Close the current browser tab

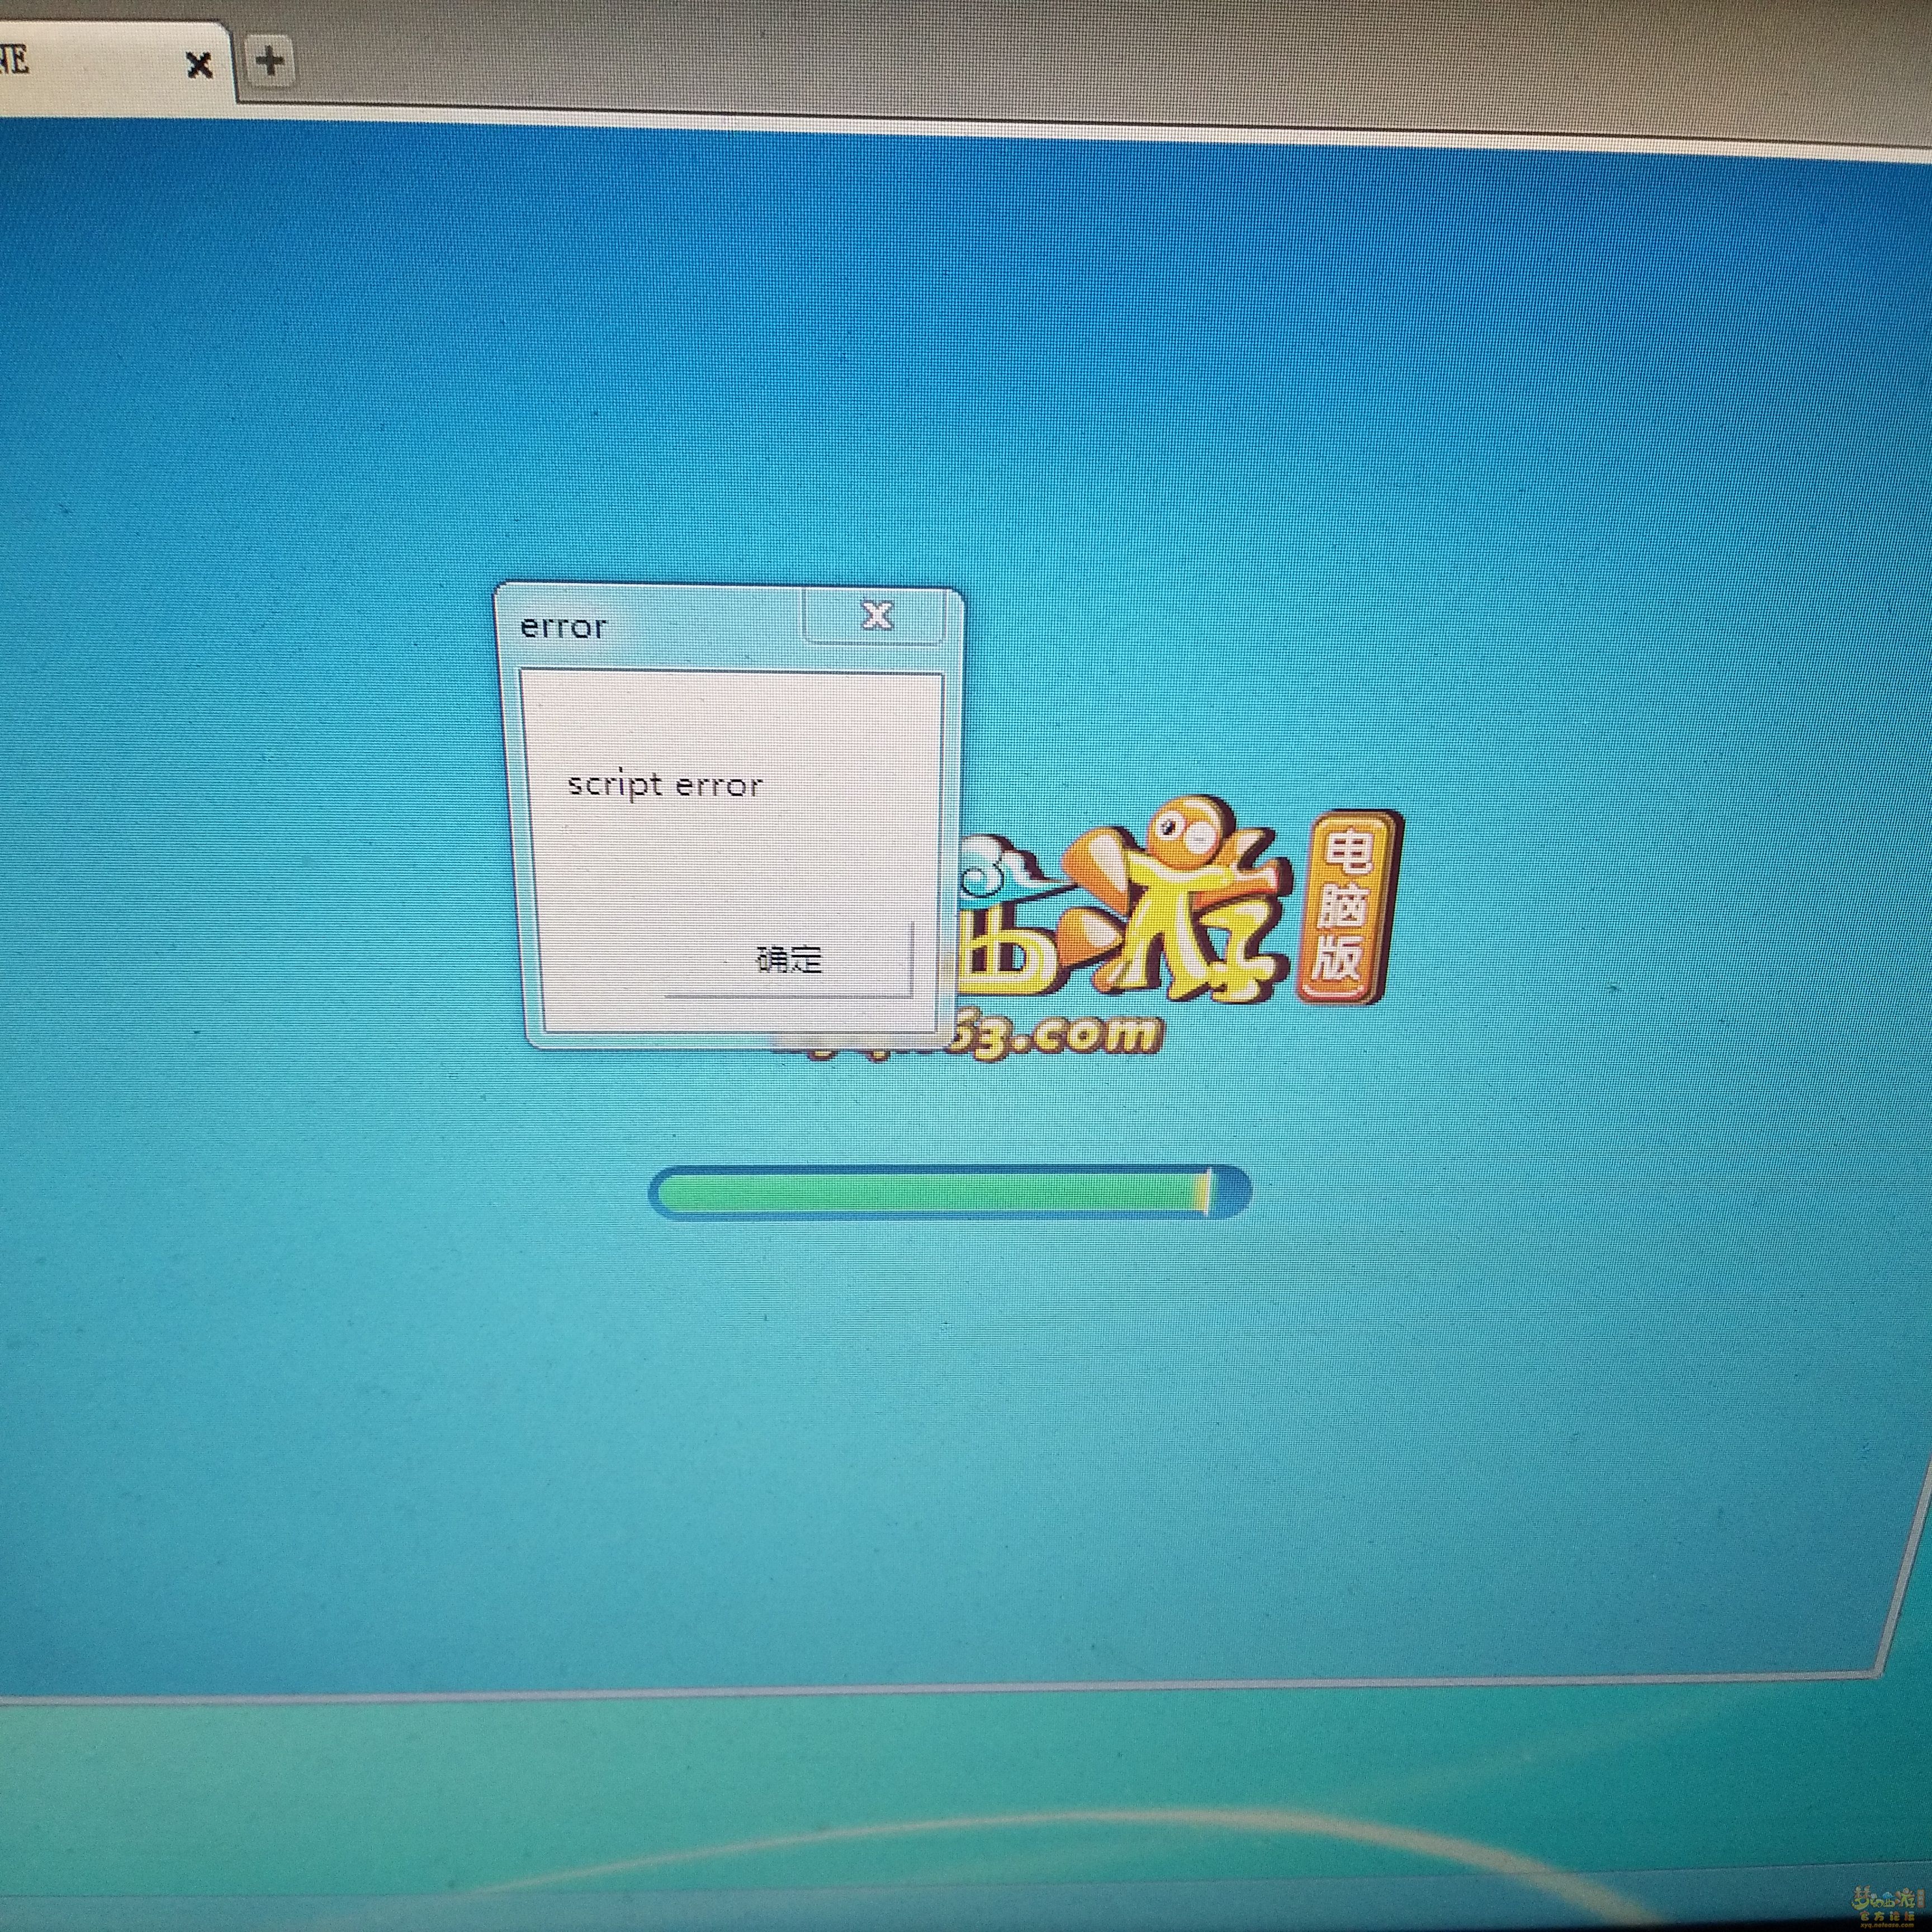[199, 65]
